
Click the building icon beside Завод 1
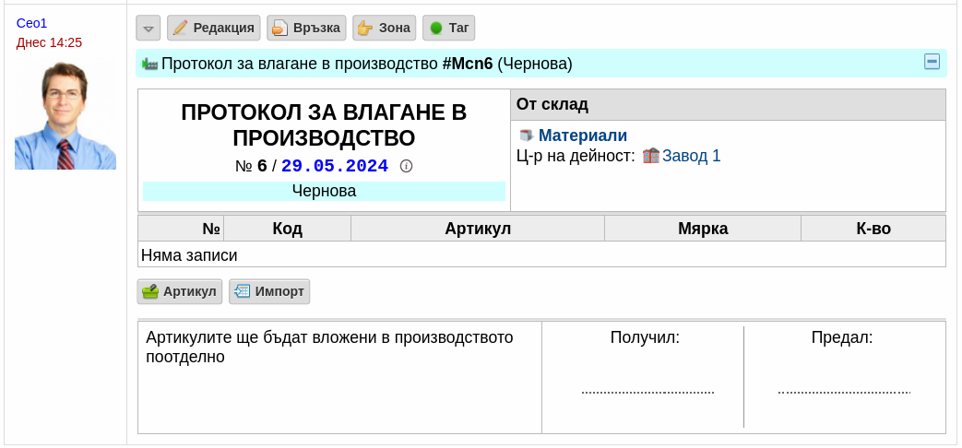click(651, 156)
